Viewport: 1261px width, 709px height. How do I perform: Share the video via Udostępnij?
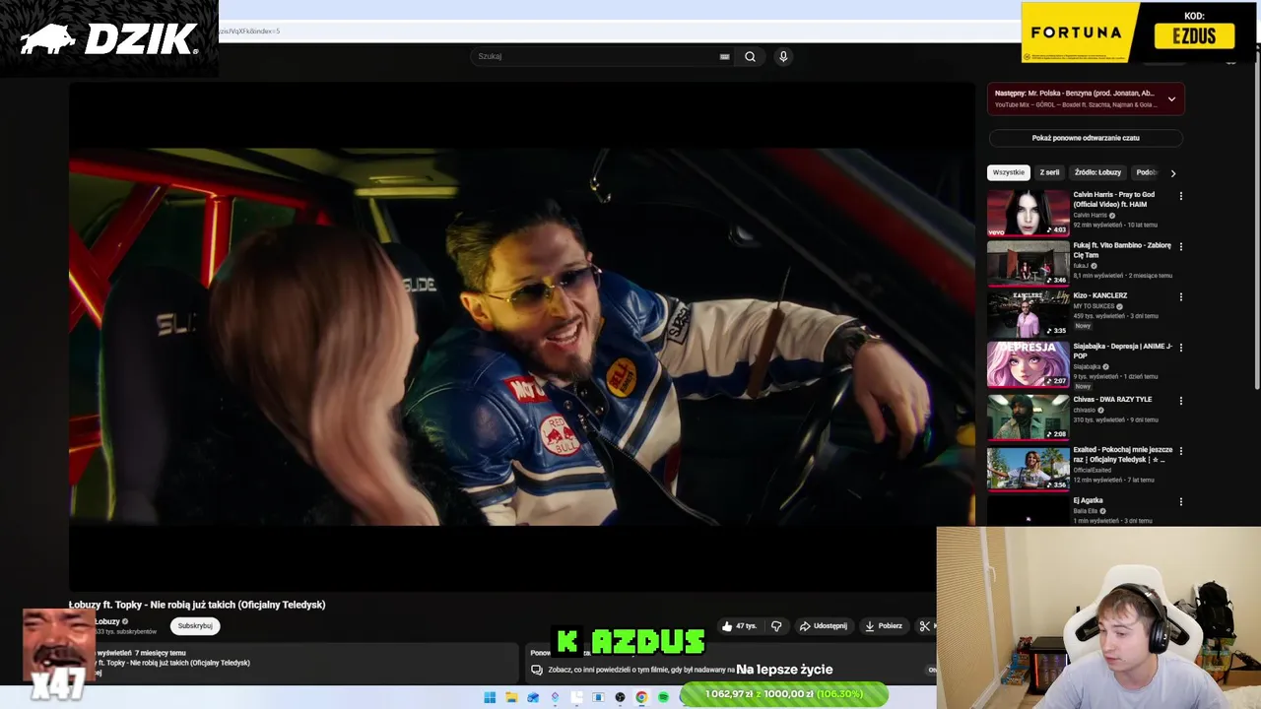pos(823,626)
